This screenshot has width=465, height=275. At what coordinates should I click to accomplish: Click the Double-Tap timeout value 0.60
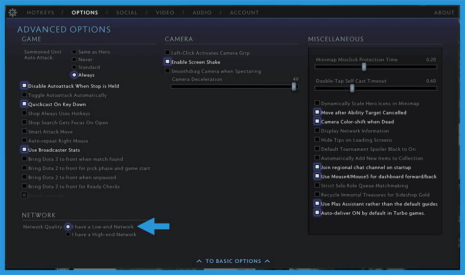[431, 81]
